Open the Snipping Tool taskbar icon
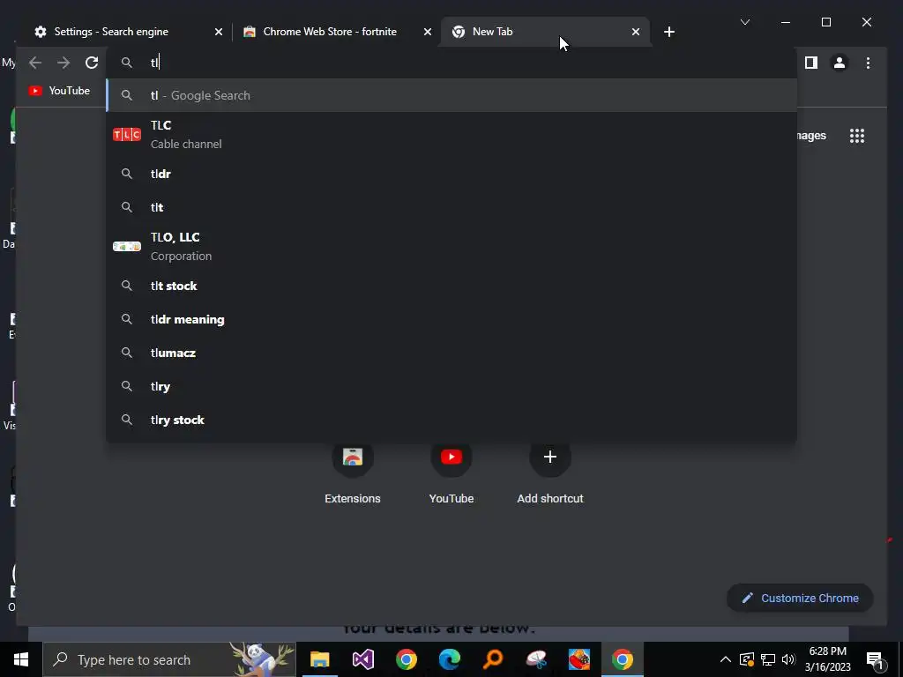 536,659
